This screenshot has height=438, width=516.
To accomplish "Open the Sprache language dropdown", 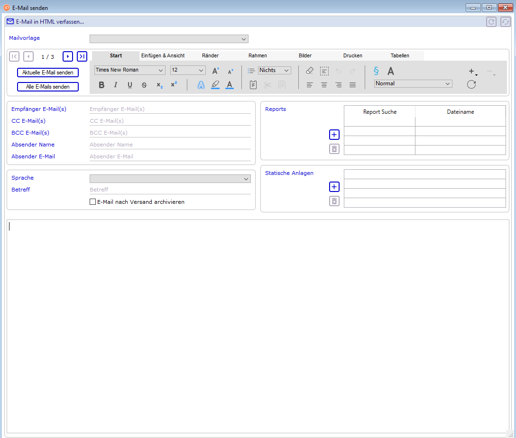I will [170, 179].
